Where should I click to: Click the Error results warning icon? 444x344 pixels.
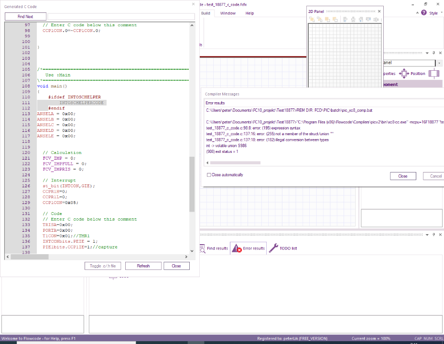237,248
